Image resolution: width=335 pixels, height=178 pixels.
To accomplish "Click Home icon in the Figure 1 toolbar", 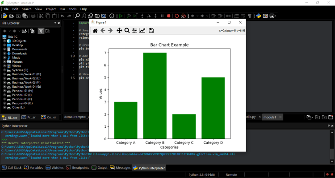I will (95, 31).
